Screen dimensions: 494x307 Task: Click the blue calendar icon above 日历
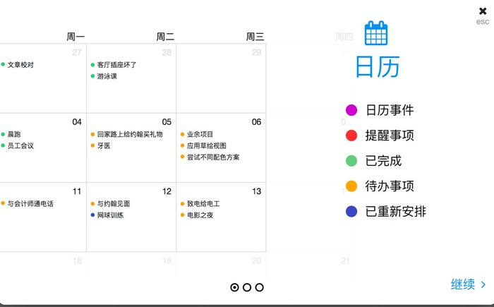click(377, 33)
